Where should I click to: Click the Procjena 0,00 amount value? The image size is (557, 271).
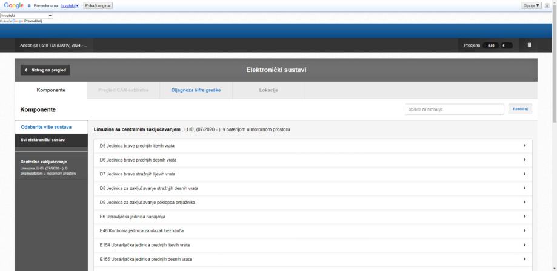pyautogui.click(x=490, y=45)
